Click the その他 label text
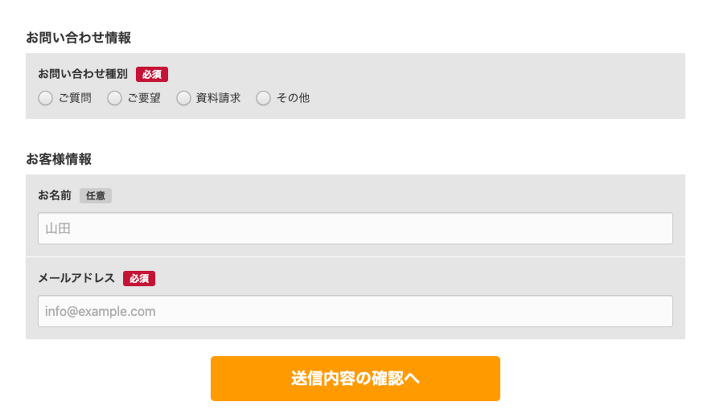The width and height of the screenshot is (711, 418). tap(293, 98)
